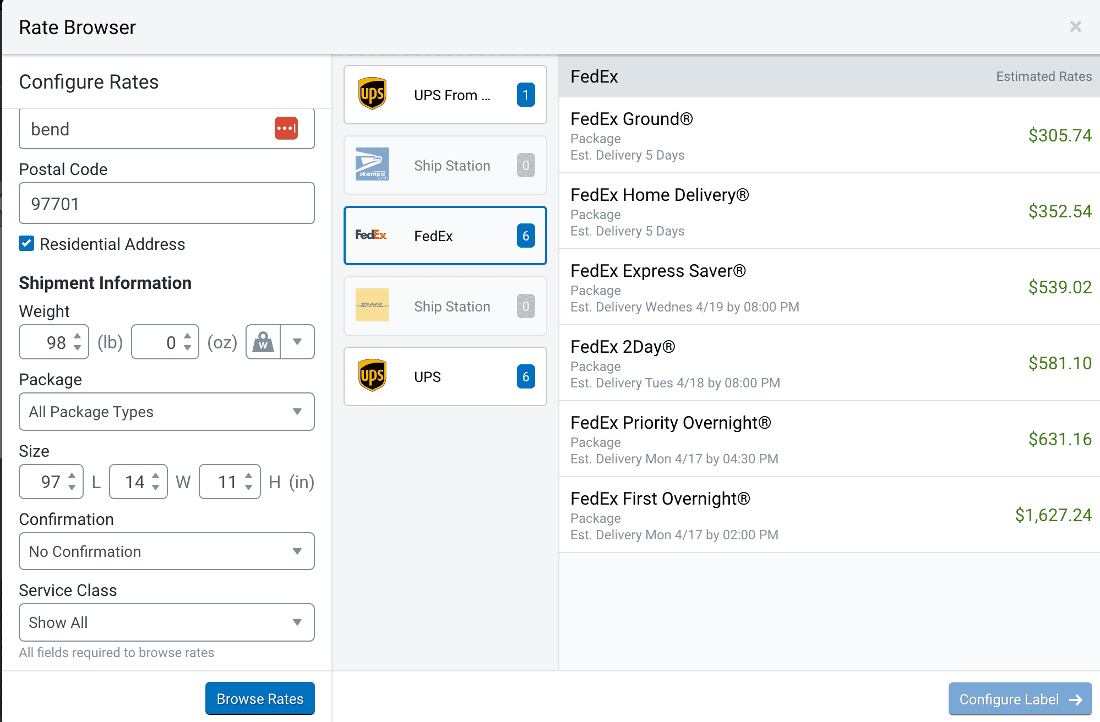Image resolution: width=1100 pixels, height=722 pixels.
Task: Click the $631.16 Priority Overnight price
Action: [1060, 439]
